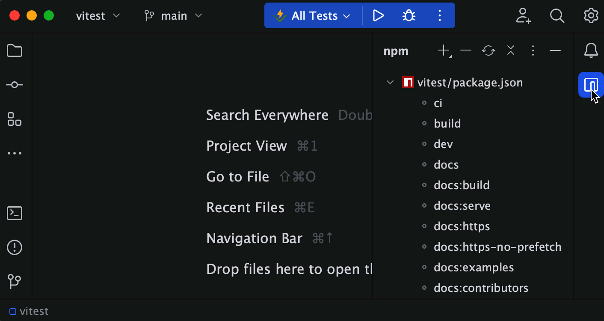
Task: Open the Git tool window from the sidebar
Action: pos(14,282)
